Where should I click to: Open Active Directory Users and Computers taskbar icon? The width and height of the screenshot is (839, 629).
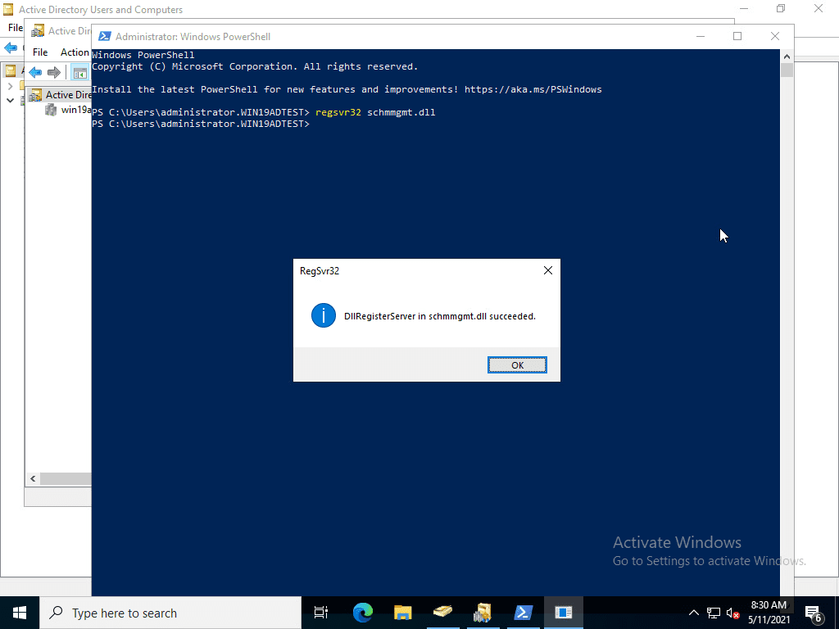(483, 613)
